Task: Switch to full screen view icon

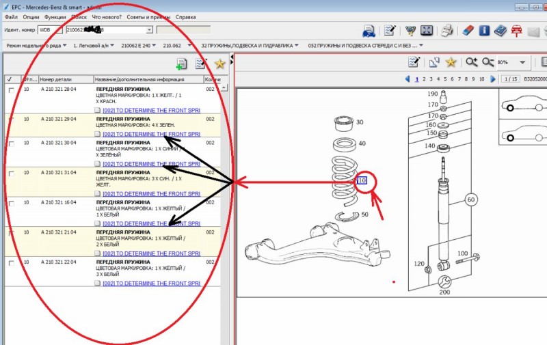Action: [x=426, y=31]
